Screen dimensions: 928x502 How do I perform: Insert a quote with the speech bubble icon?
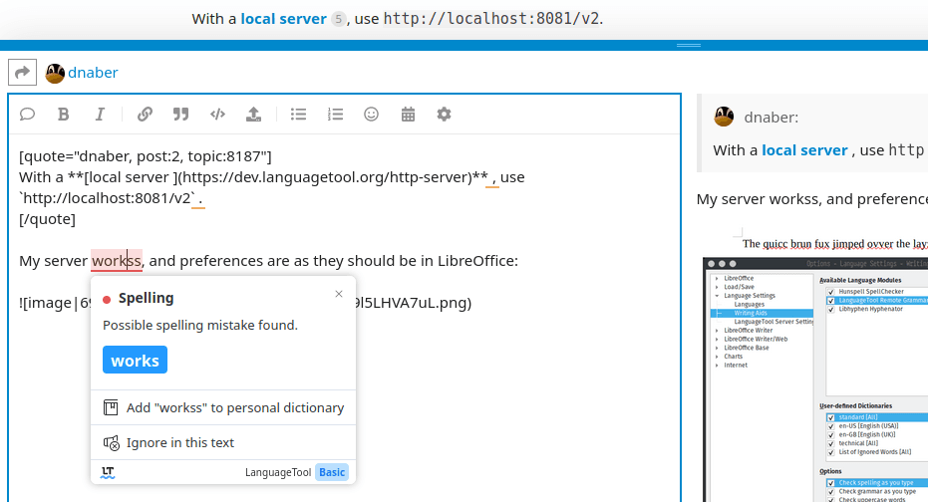point(27,115)
